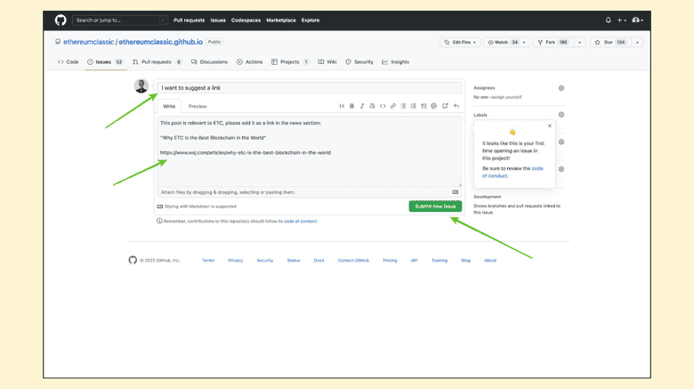This screenshot has height=389, width=694.
Task: Click the issue title input field
Action: [309, 88]
